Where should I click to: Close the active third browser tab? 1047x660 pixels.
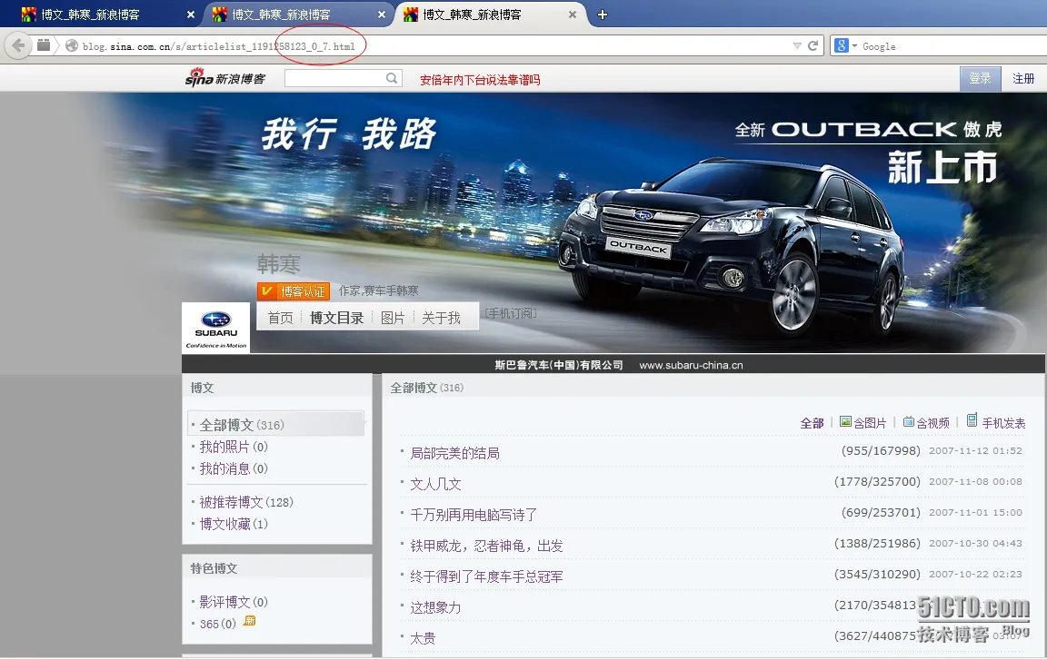coord(573,15)
